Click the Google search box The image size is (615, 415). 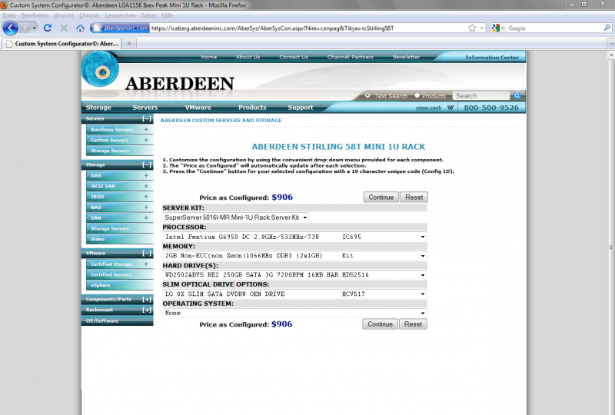tap(554, 28)
